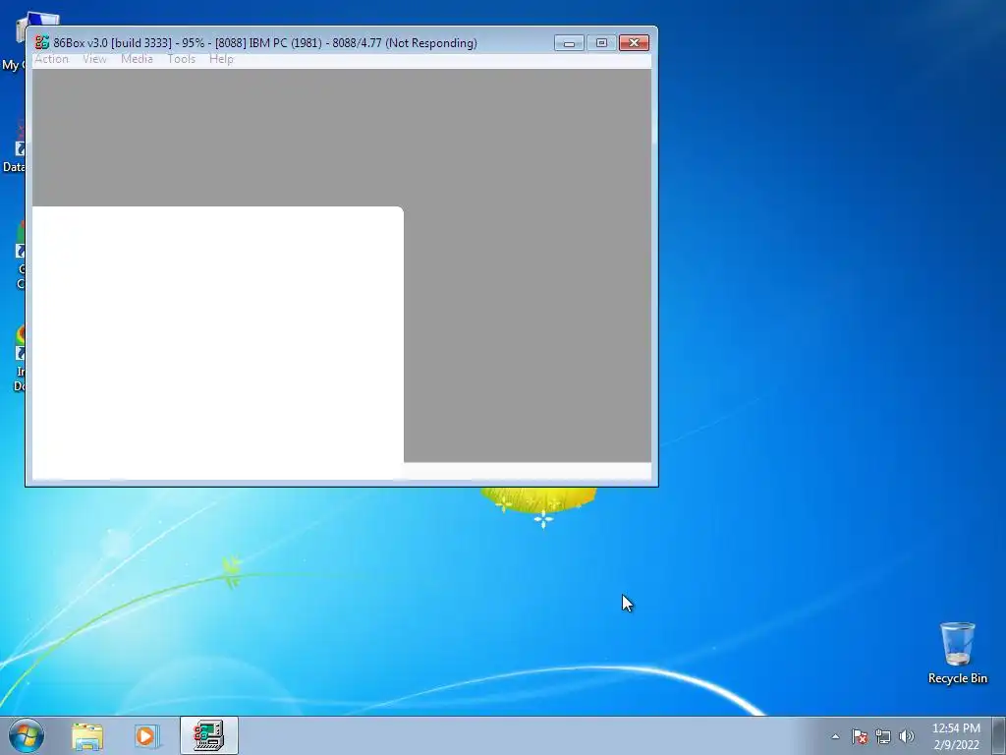The image size is (1006, 755).
Task: Open the network status tray icon
Action: [x=883, y=736]
